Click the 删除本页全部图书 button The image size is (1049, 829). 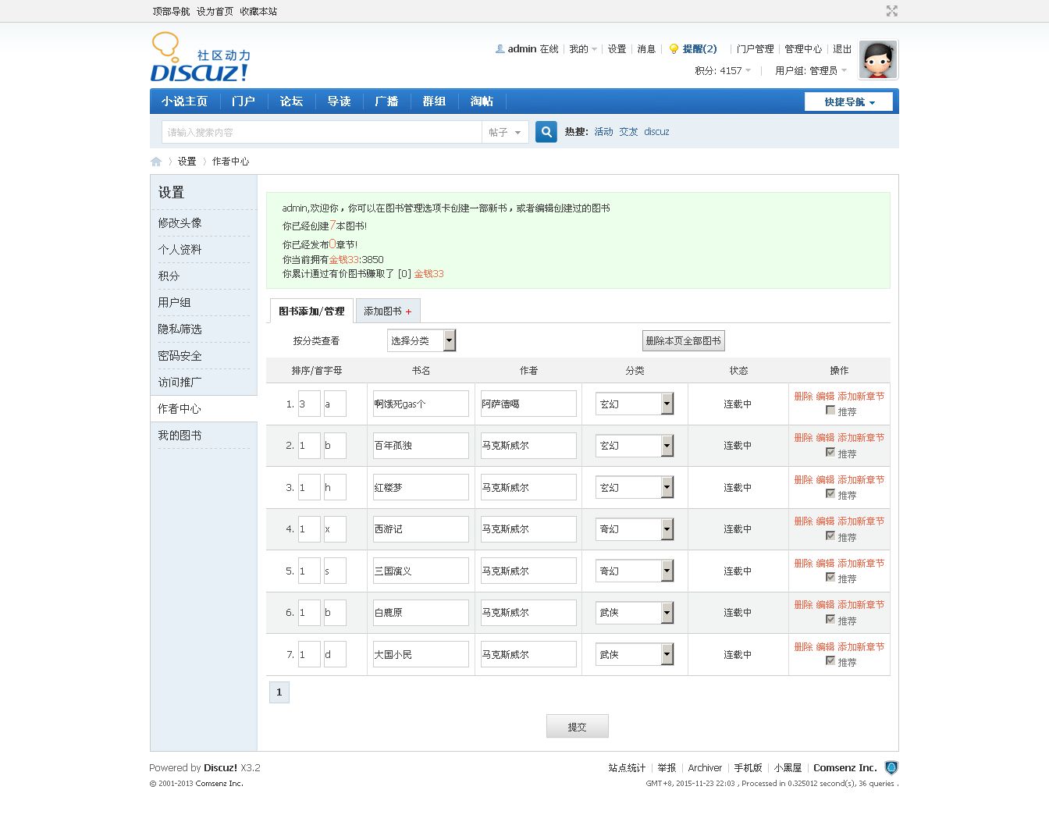684,340
